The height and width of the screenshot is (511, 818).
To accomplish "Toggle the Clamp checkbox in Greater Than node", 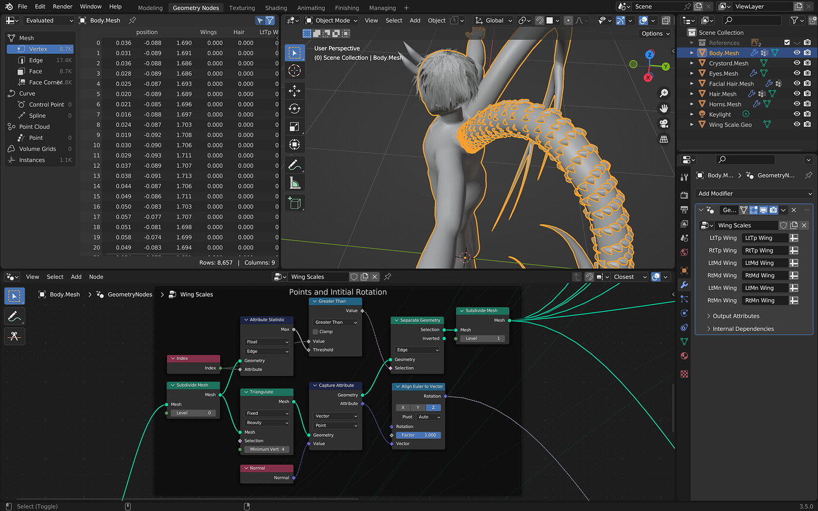I will tap(315, 331).
